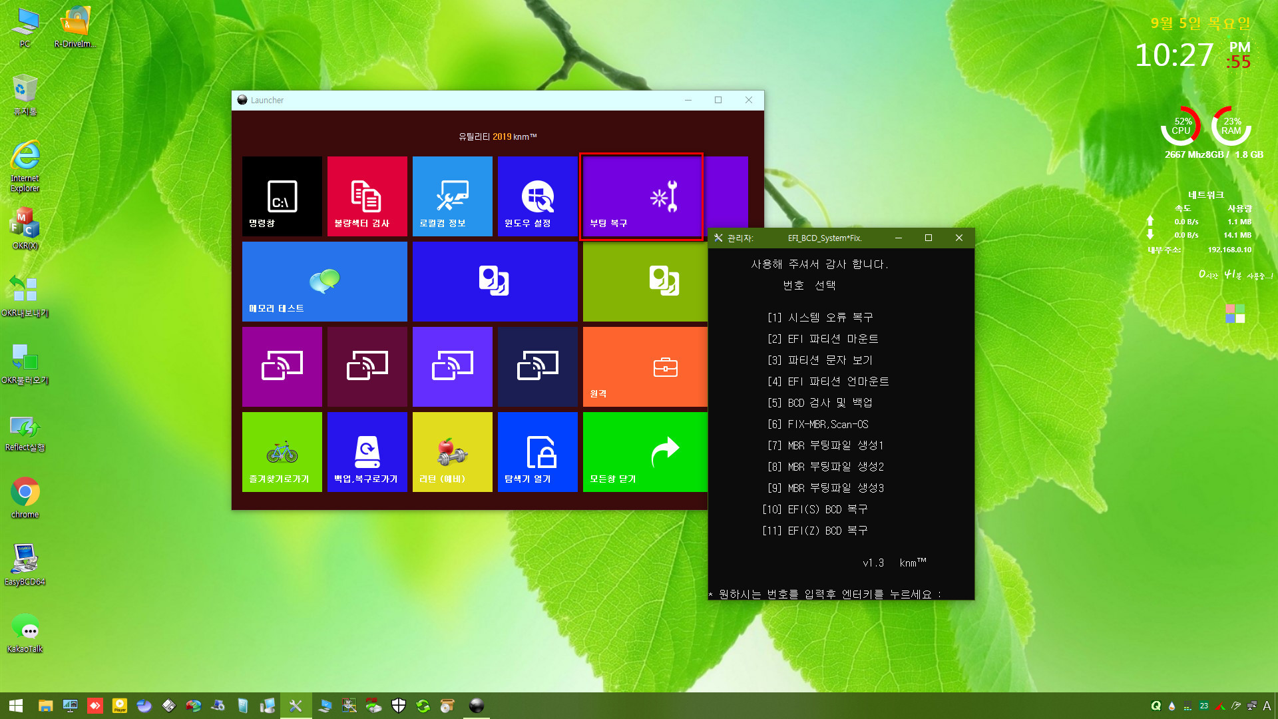Click the desktop clock widget
The width and height of the screenshot is (1278, 719).
[1193, 55]
